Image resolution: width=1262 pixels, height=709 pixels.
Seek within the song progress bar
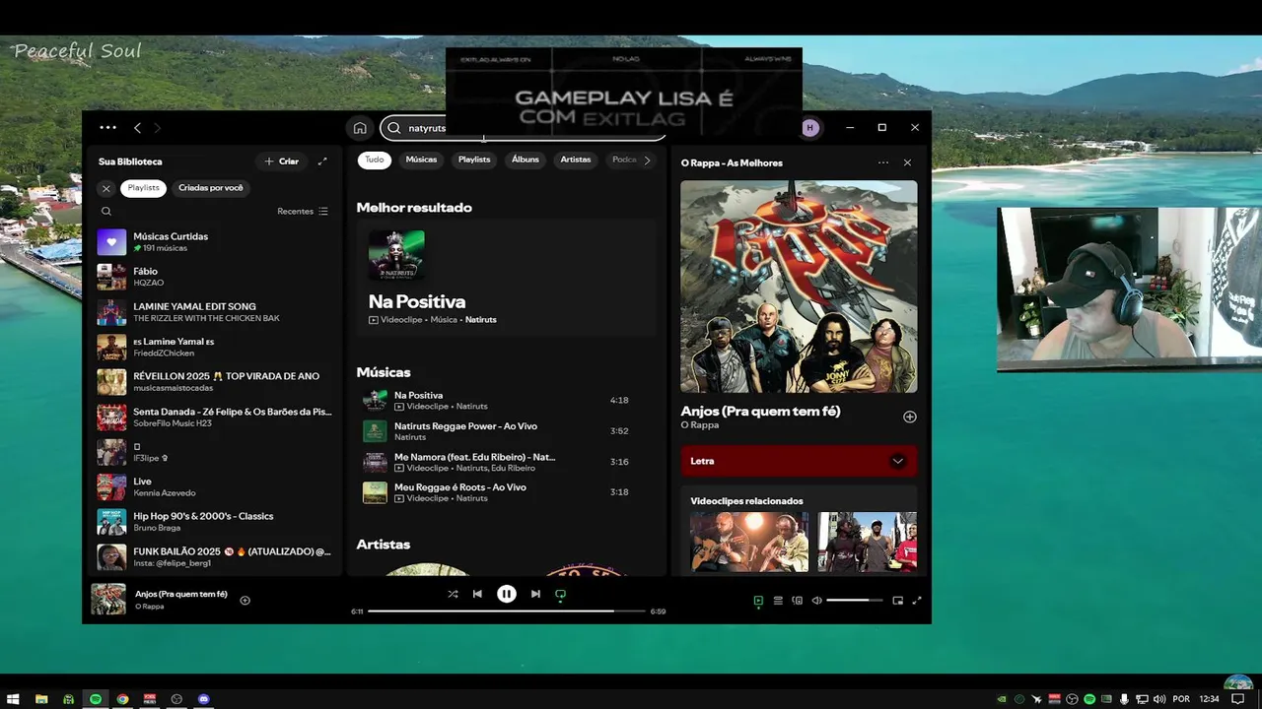507,612
